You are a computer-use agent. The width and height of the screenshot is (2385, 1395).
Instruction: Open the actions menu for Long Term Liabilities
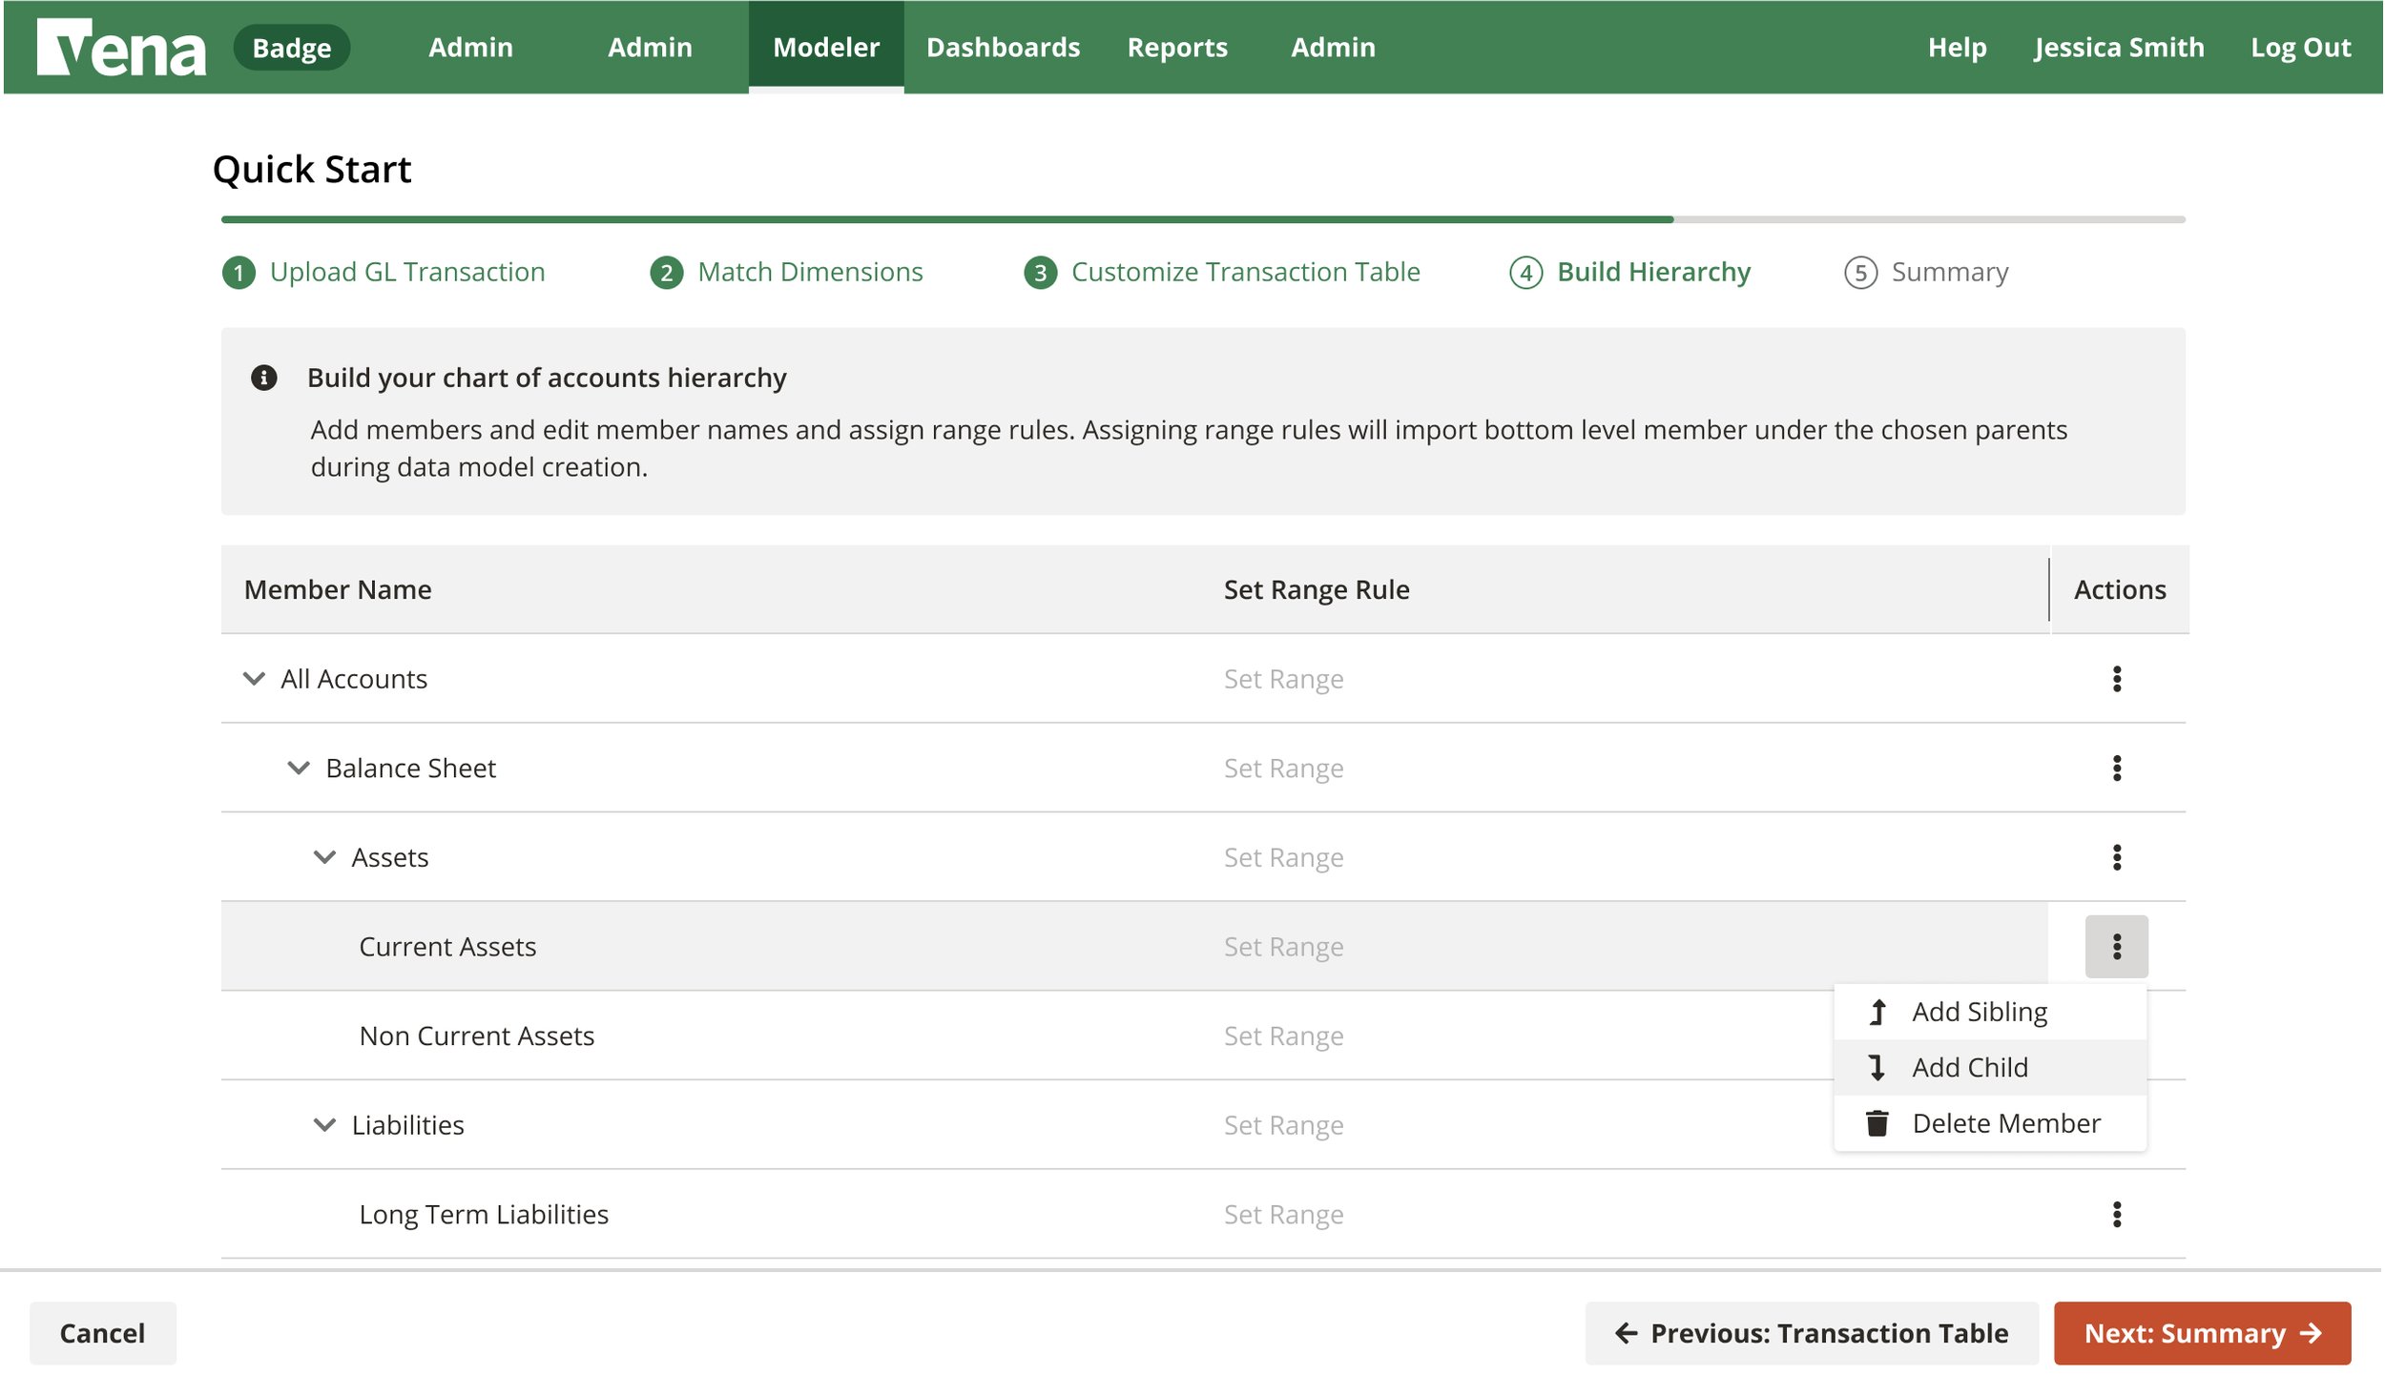coord(2118,1213)
